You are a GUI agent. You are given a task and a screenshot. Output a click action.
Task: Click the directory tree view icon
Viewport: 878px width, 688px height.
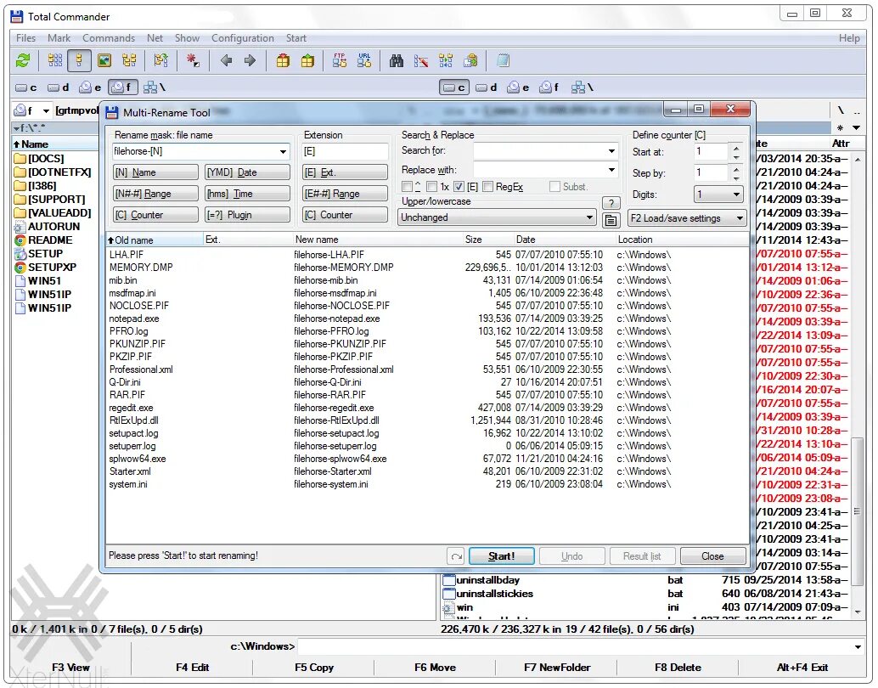click(129, 60)
